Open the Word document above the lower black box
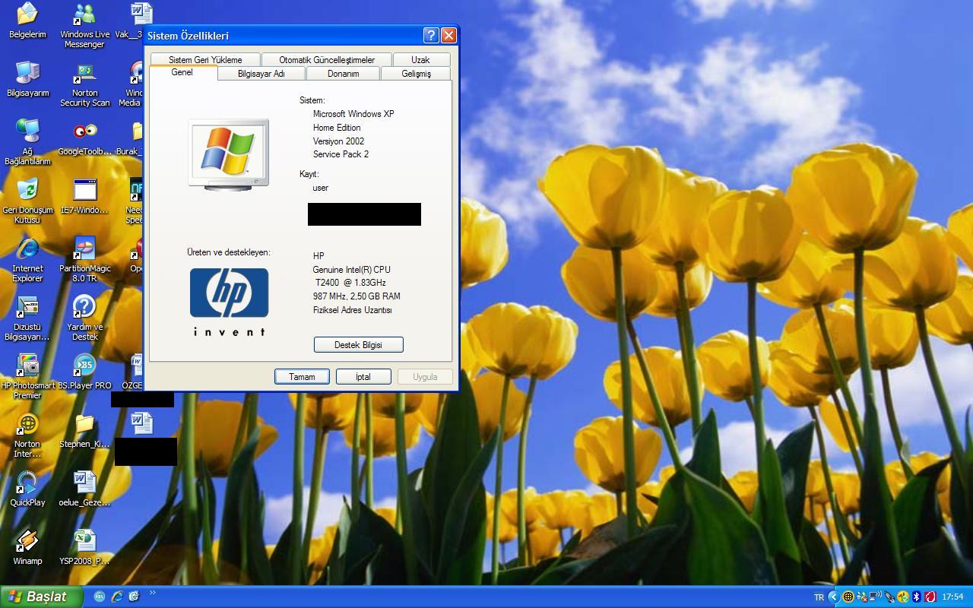 141,423
